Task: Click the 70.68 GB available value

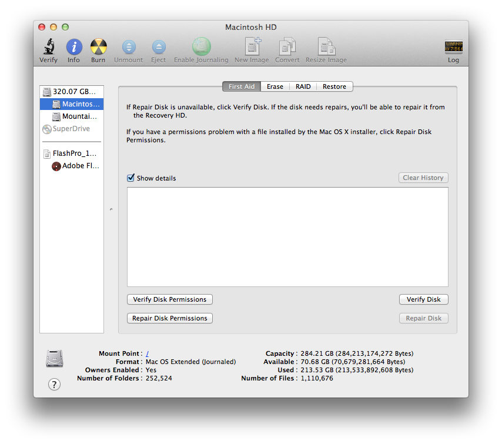Action: tap(353, 362)
